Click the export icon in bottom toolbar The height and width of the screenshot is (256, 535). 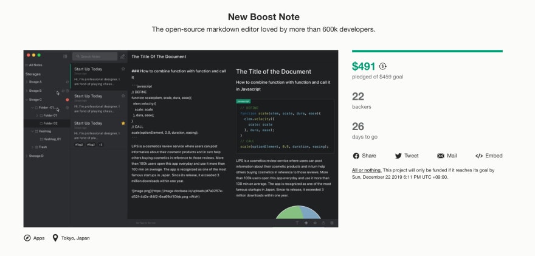pyautogui.click(x=323, y=223)
